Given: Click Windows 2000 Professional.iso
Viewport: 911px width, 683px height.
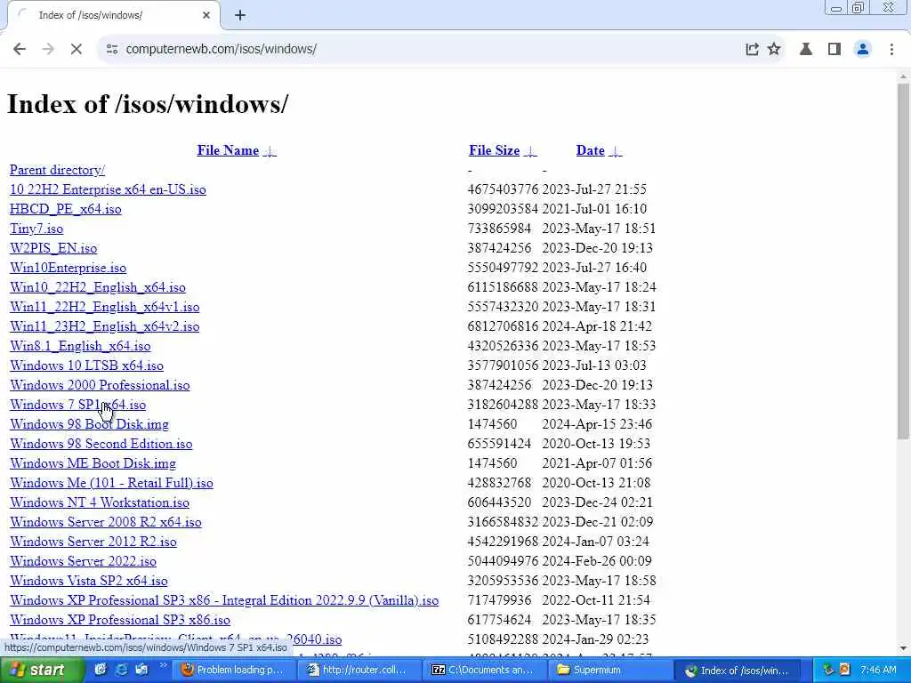Looking at the screenshot, I should (x=100, y=385).
